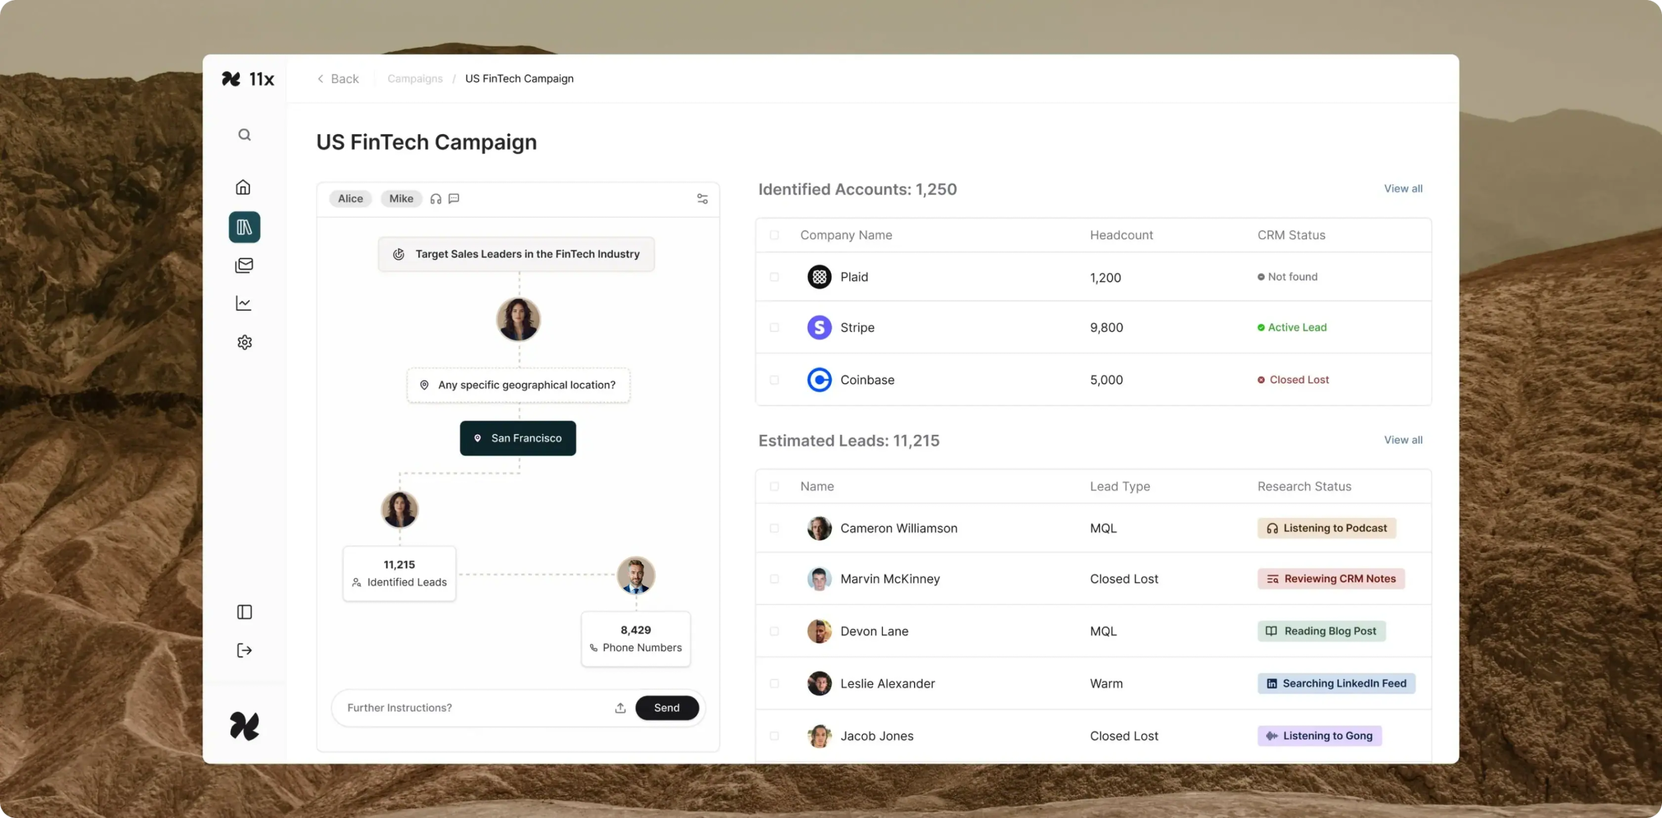Check the checkbox next to Stripe
1662x818 pixels.
pos(774,327)
